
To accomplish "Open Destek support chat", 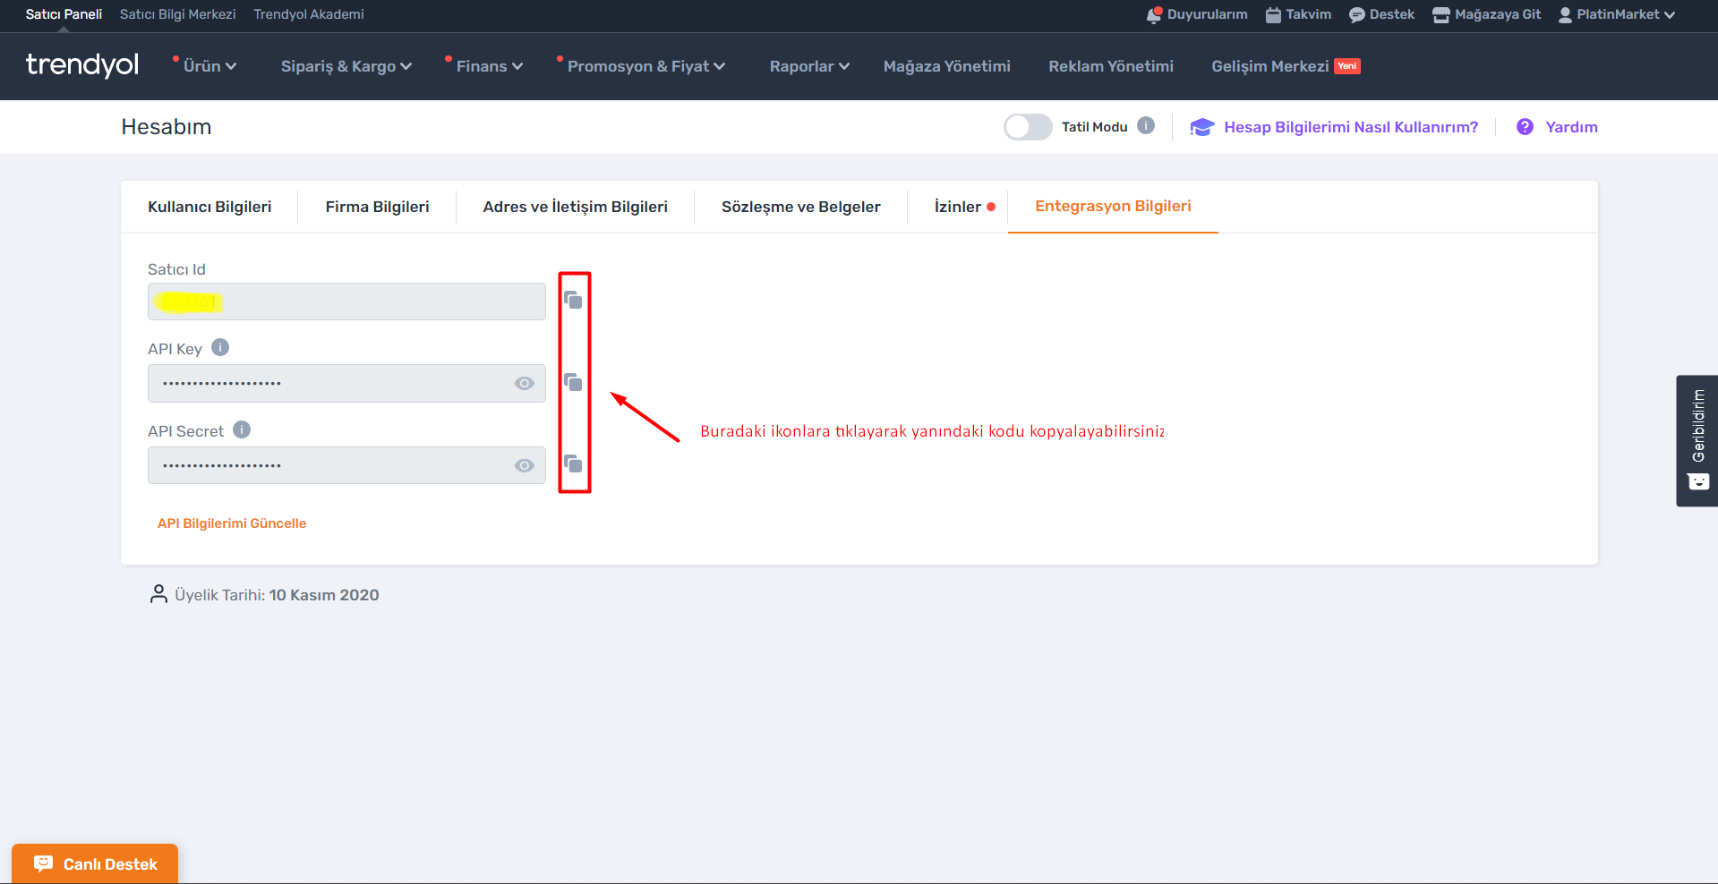I will (1381, 14).
